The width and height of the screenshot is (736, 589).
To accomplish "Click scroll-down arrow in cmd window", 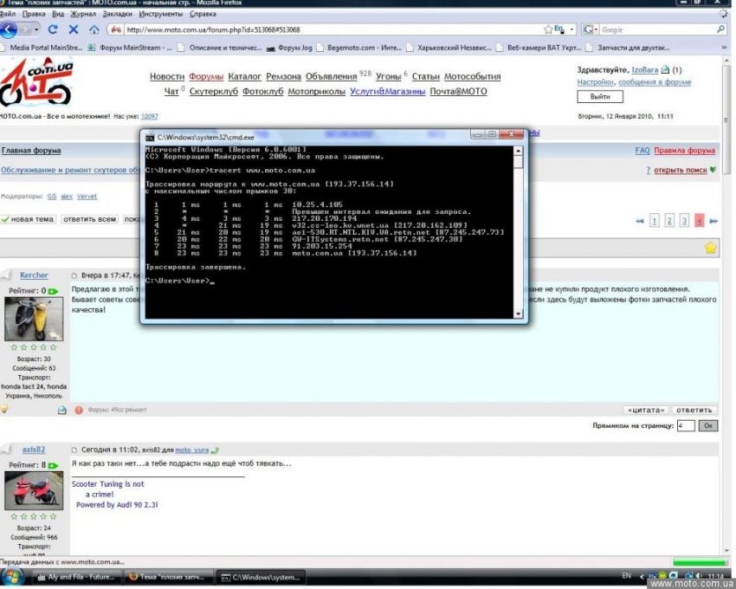I will (518, 314).
